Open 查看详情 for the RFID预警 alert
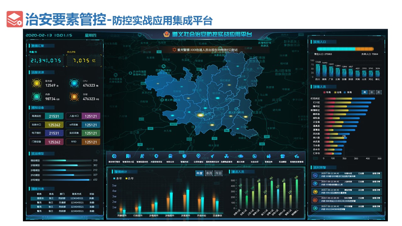Viewport: 402px width, 226px height. pyautogui.click(x=376, y=206)
